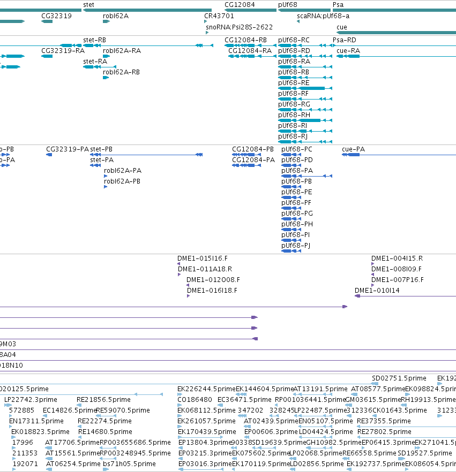456x472 pixels.
Task: Select the DME1-016I18.F label
Action: pos(212,291)
